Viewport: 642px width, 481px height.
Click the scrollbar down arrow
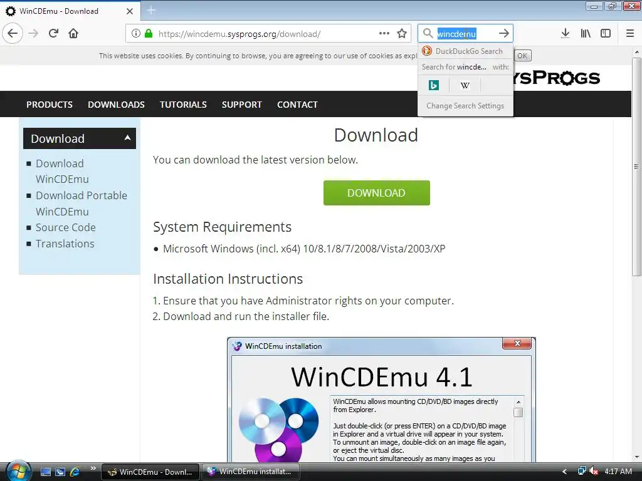click(637, 457)
